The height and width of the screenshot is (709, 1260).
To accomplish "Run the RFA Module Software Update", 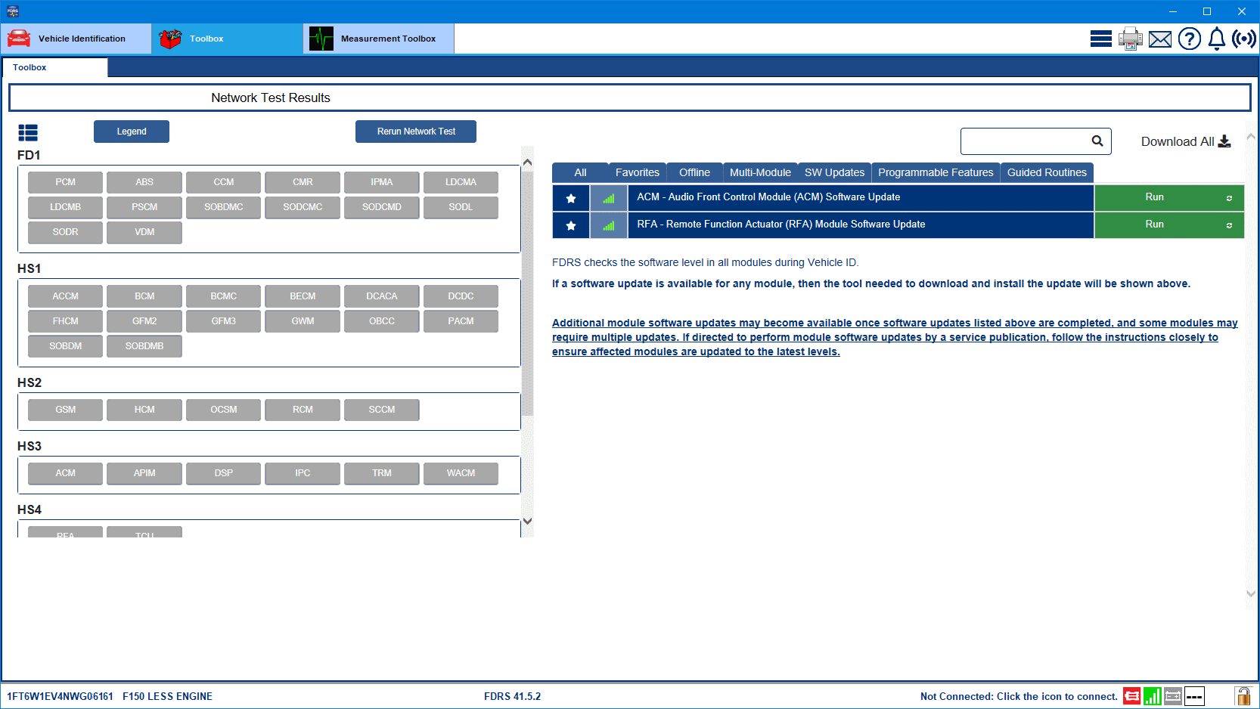I will [1169, 225].
